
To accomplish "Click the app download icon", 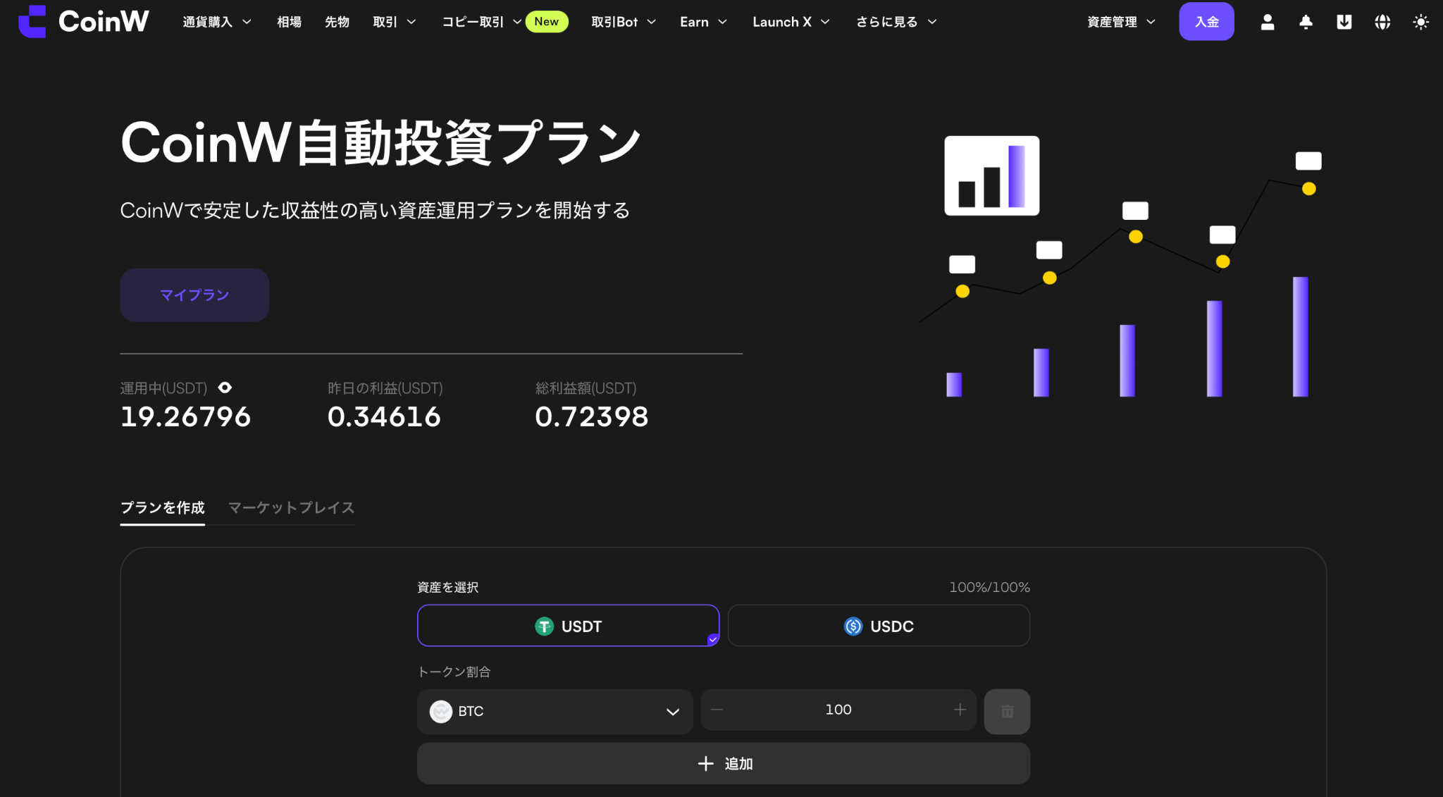I will (1344, 22).
